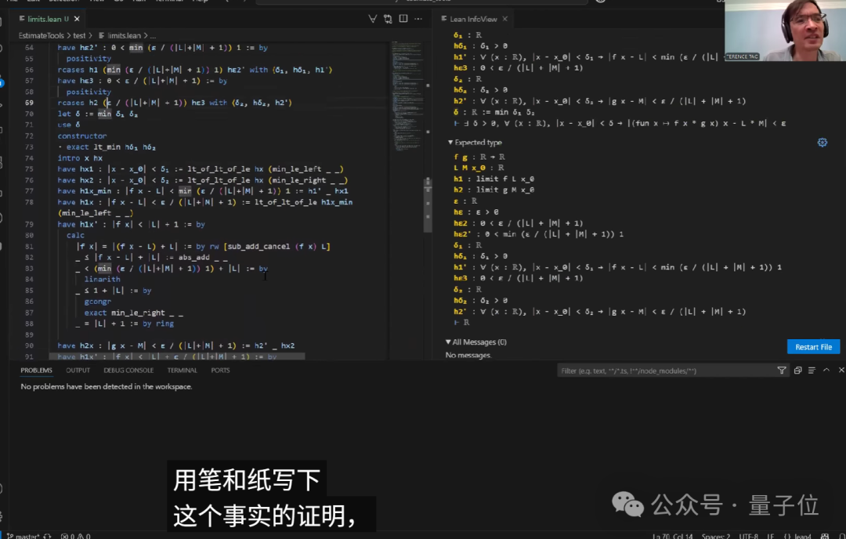Viewport: 846px width, 539px height.
Task: Select the lean4 language mode
Action: pyautogui.click(x=797, y=536)
